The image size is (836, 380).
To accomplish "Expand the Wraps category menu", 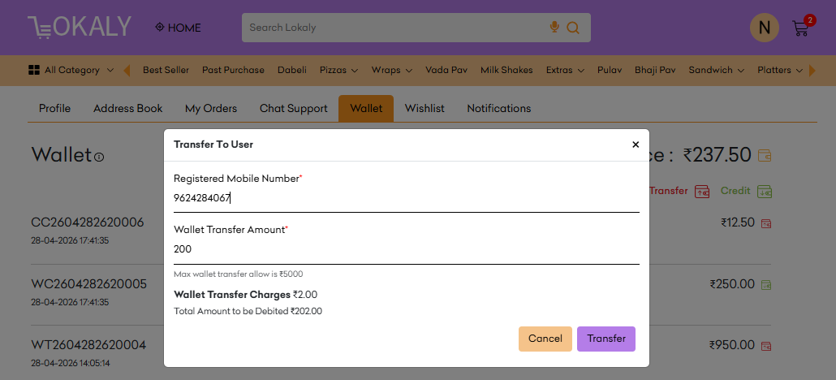I will [x=409, y=71].
